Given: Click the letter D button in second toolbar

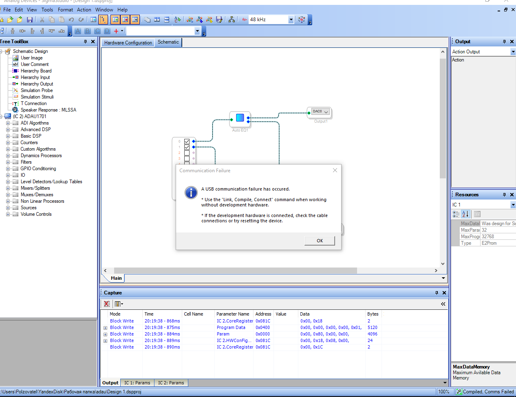Looking at the screenshot, I should tap(107, 31).
